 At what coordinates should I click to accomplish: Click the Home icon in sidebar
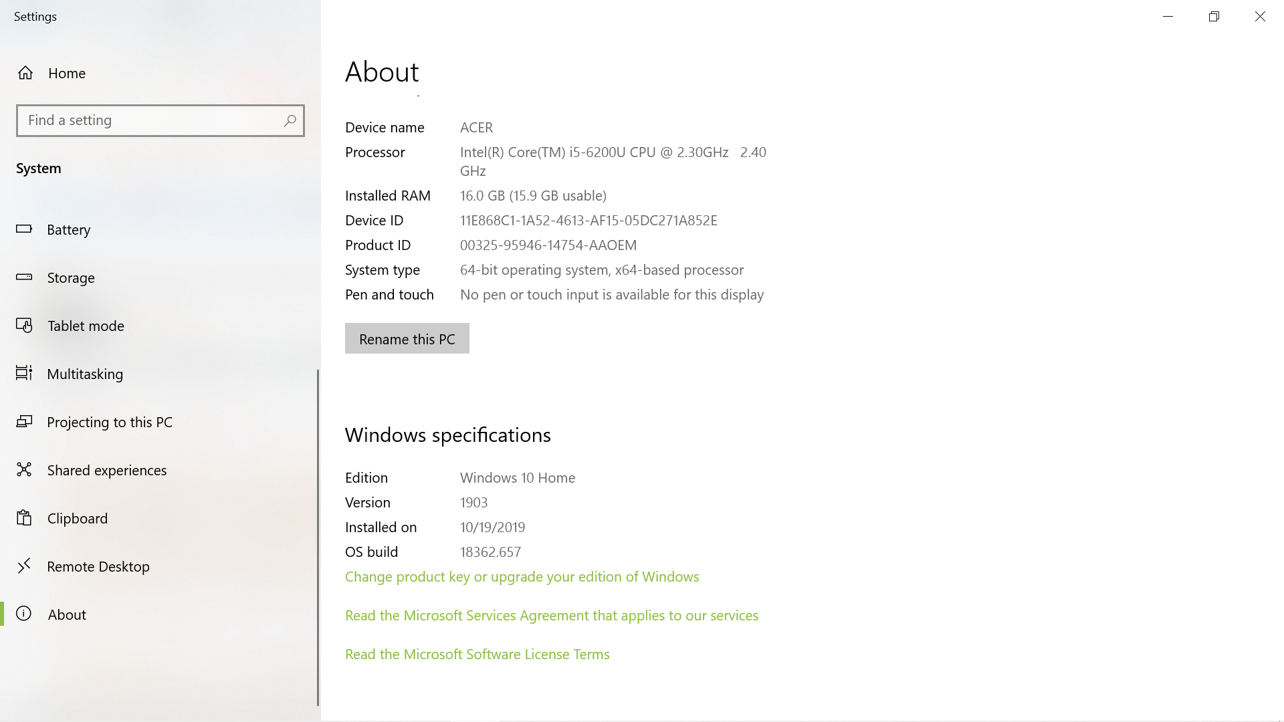[25, 73]
